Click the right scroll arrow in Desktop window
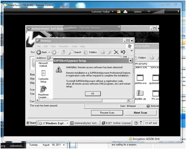 128,100
